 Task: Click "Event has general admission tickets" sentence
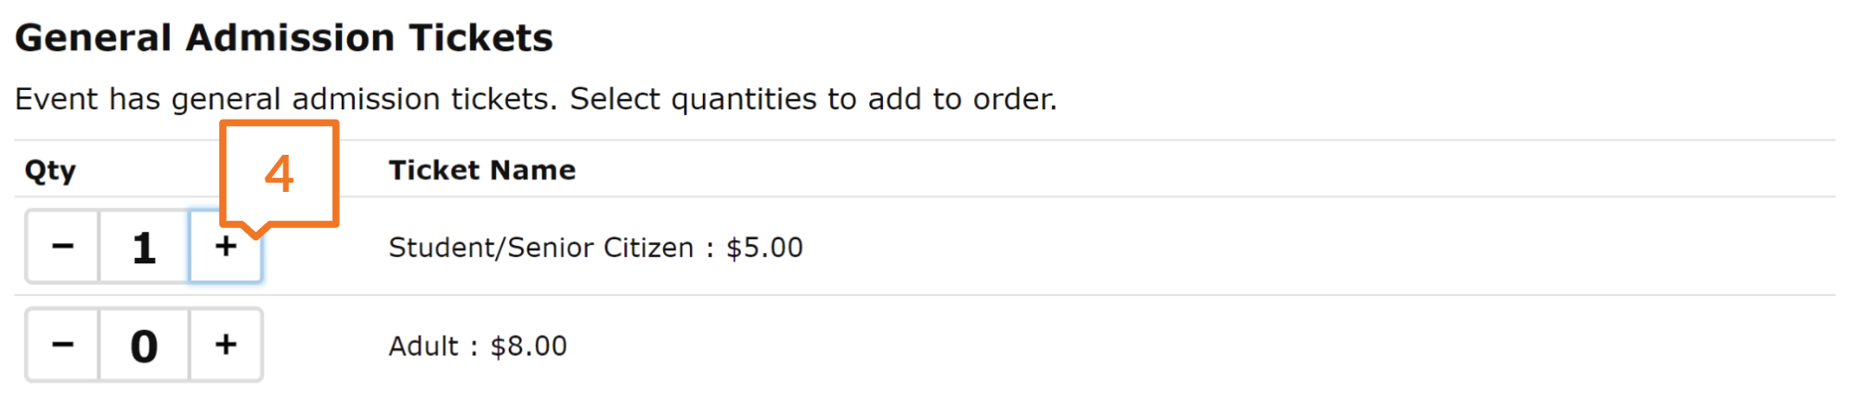click(x=286, y=99)
